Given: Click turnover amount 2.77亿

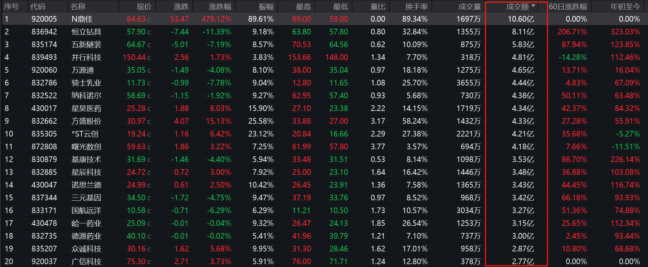Looking at the screenshot, I should tap(523, 262).
